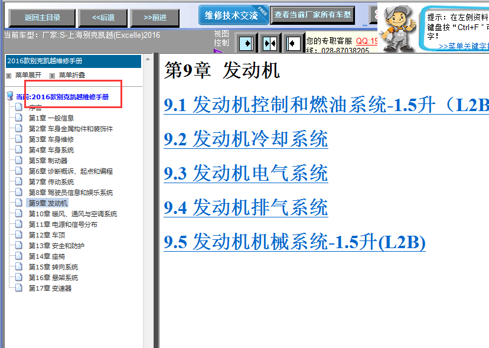Click the page icon beside 第7章 传动系统
The height and width of the screenshot is (348, 489).
point(19,181)
